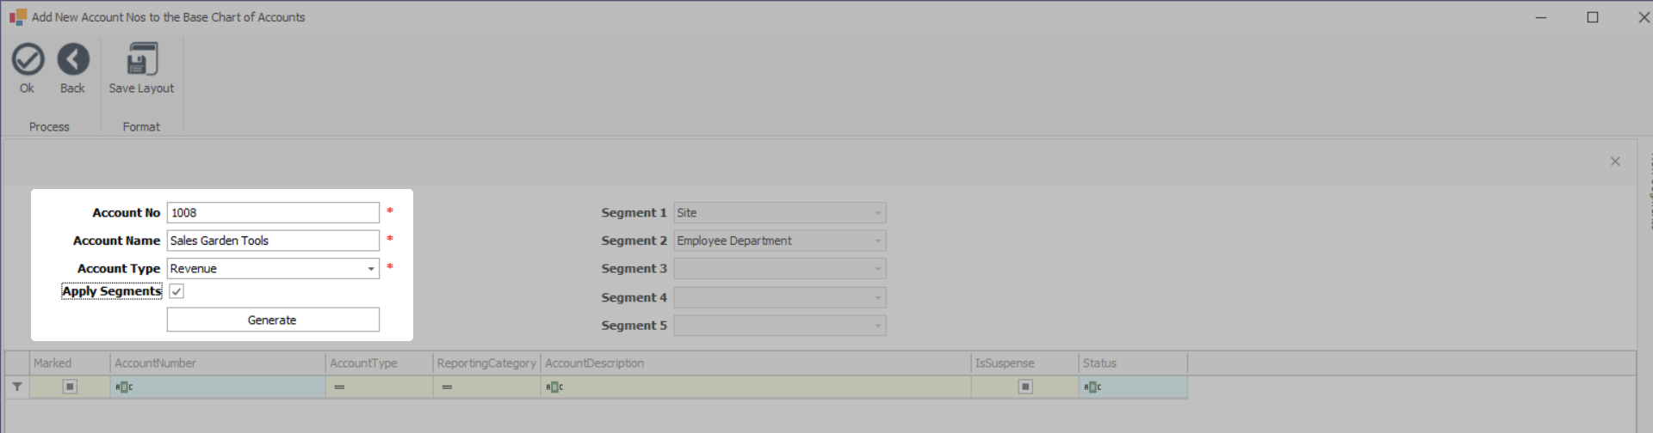1653x433 pixels.
Task: Open Segment 2 Employee Department dropdown
Action: coord(877,241)
